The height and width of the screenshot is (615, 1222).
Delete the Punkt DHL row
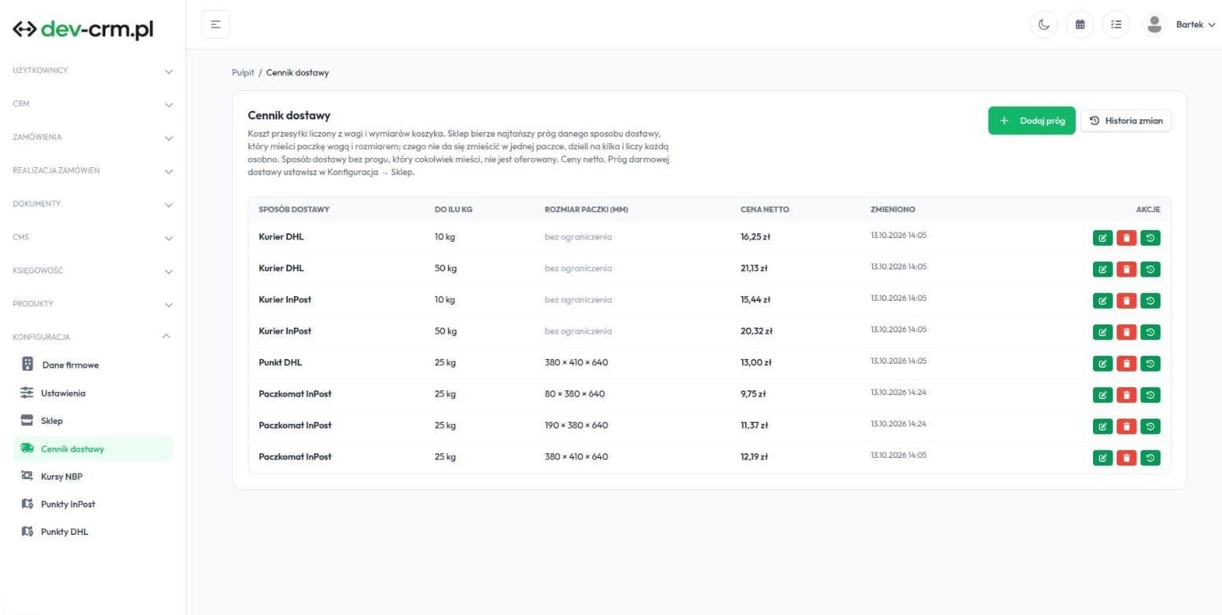tap(1126, 364)
